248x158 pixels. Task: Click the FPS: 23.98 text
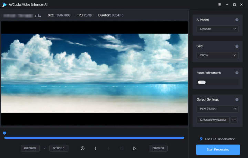click(84, 15)
